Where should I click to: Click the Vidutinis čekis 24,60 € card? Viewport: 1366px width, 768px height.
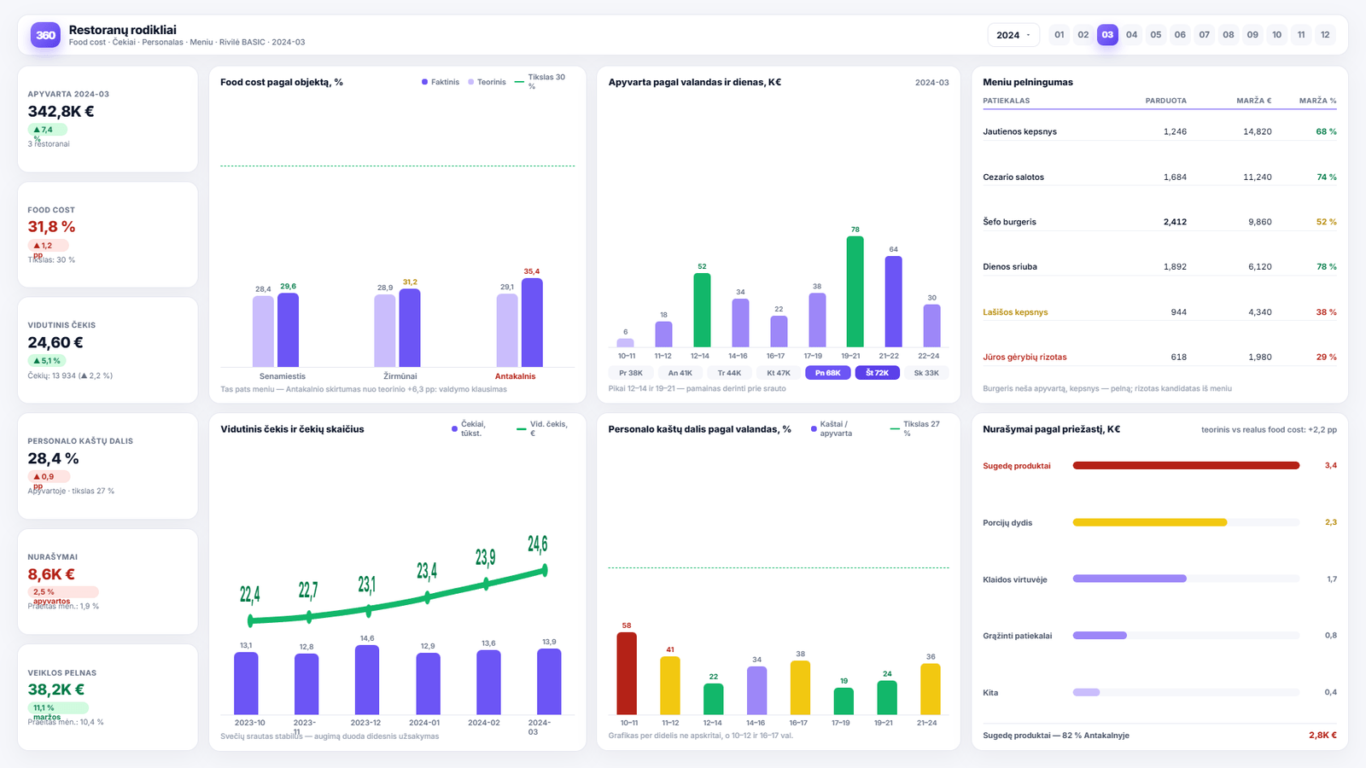click(108, 351)
